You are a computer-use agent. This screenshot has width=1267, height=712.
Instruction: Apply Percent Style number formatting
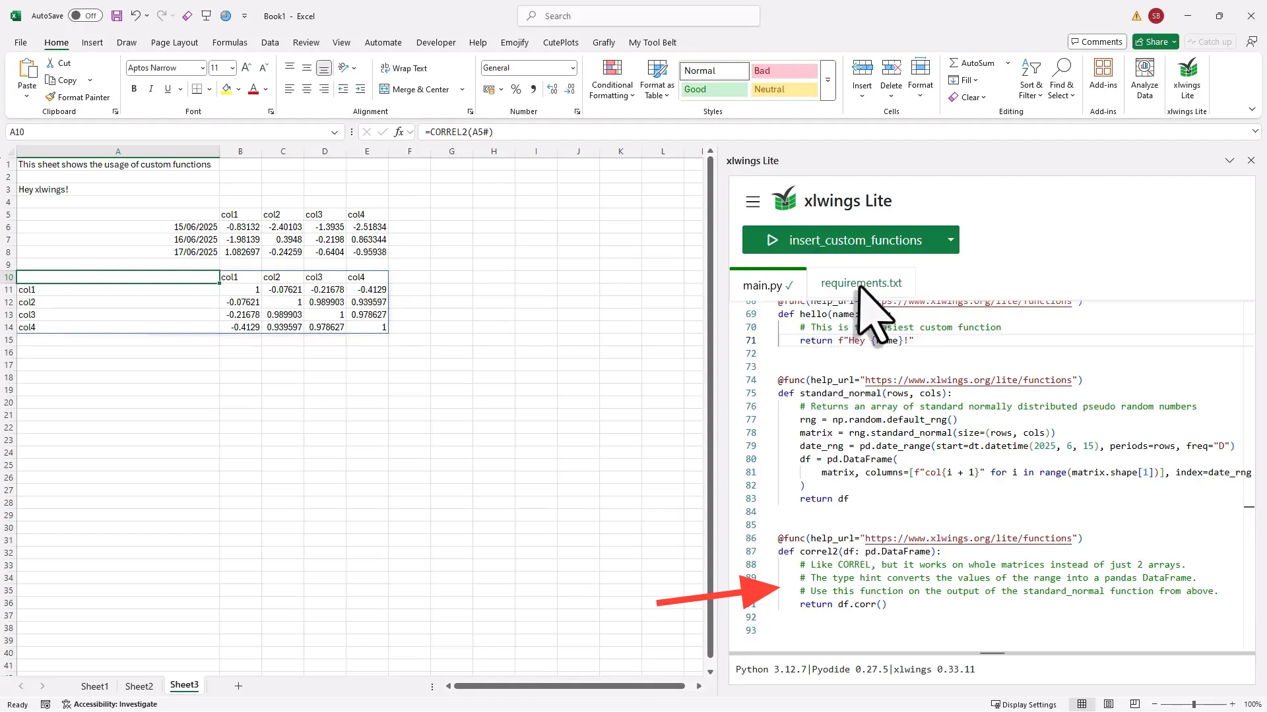516,89
